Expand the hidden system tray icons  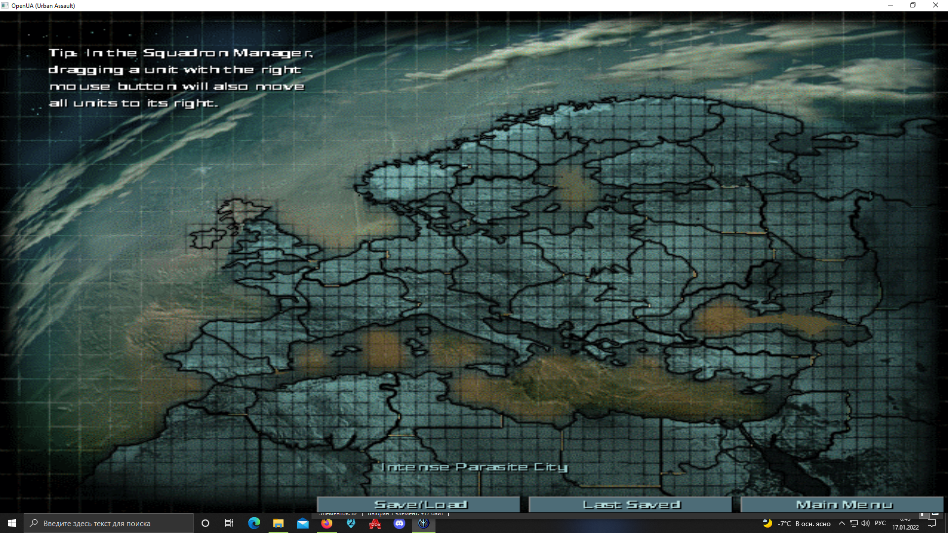coord(842,524)
